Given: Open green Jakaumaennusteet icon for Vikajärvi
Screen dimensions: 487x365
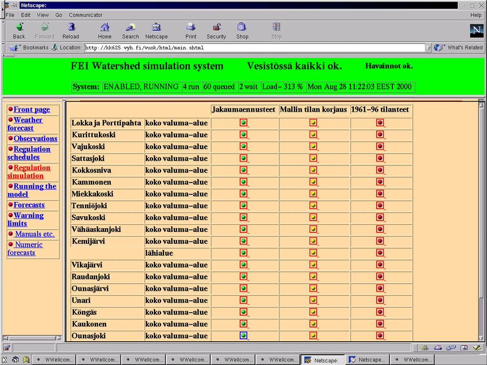Looking at the screenshot, I should pyautogui.click(x=243, y=264).
